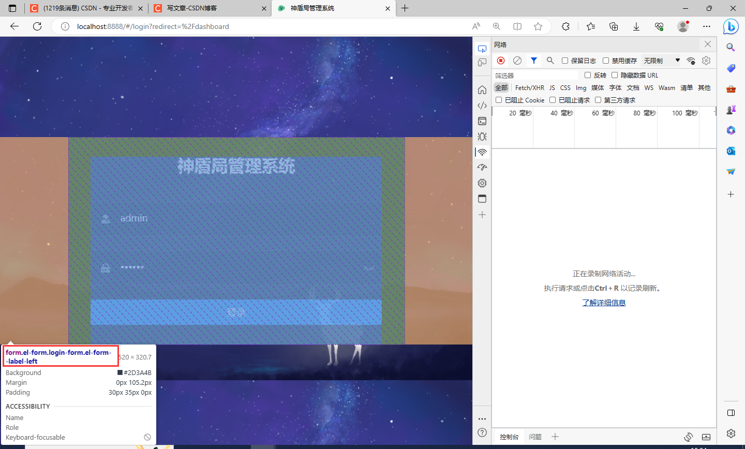Open the Elements panel icon

click(482, 106)
